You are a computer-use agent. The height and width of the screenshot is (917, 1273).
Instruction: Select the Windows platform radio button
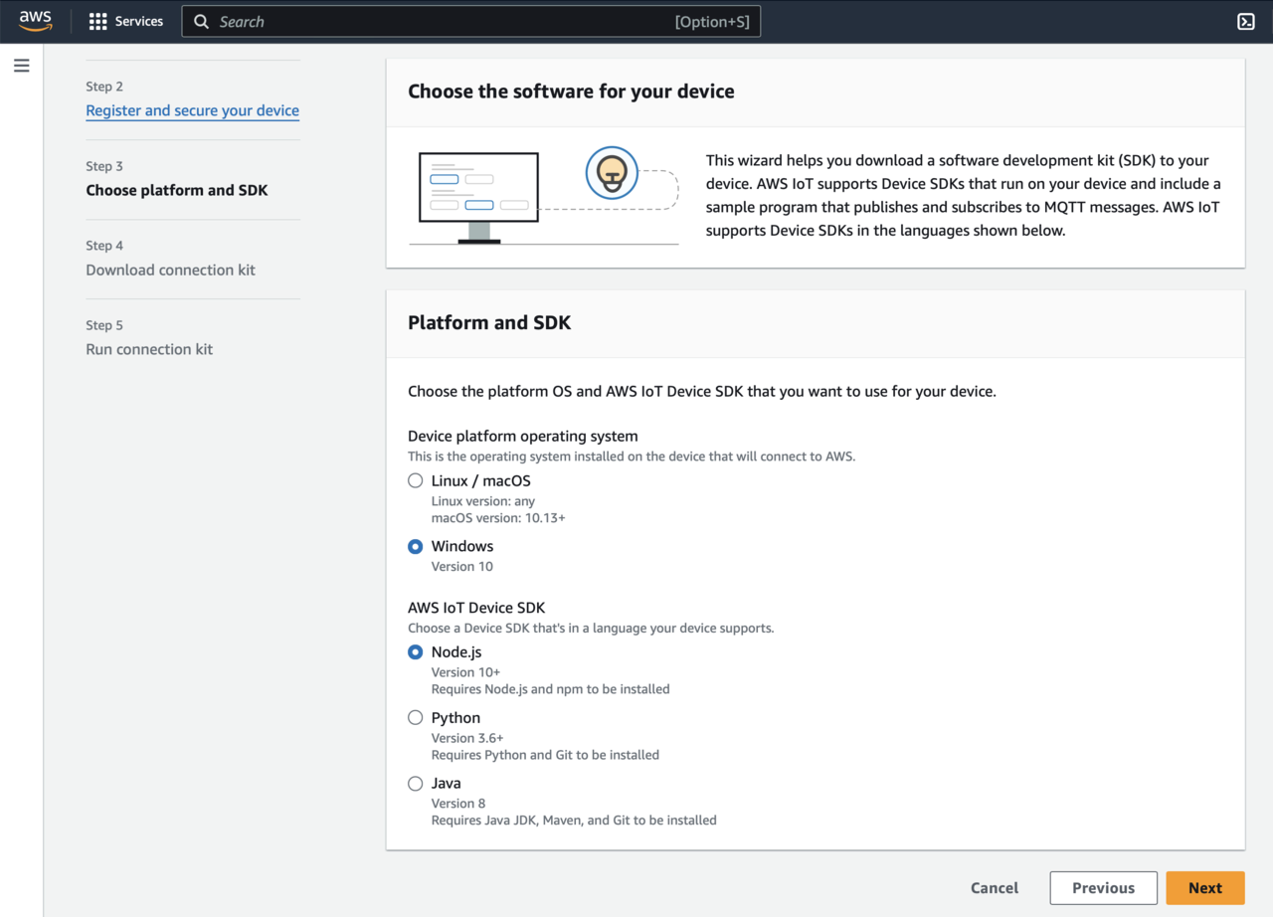[x=416, y=546]
